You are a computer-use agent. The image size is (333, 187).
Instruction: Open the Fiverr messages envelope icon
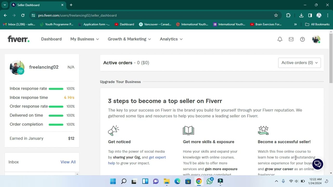point(291,39)
